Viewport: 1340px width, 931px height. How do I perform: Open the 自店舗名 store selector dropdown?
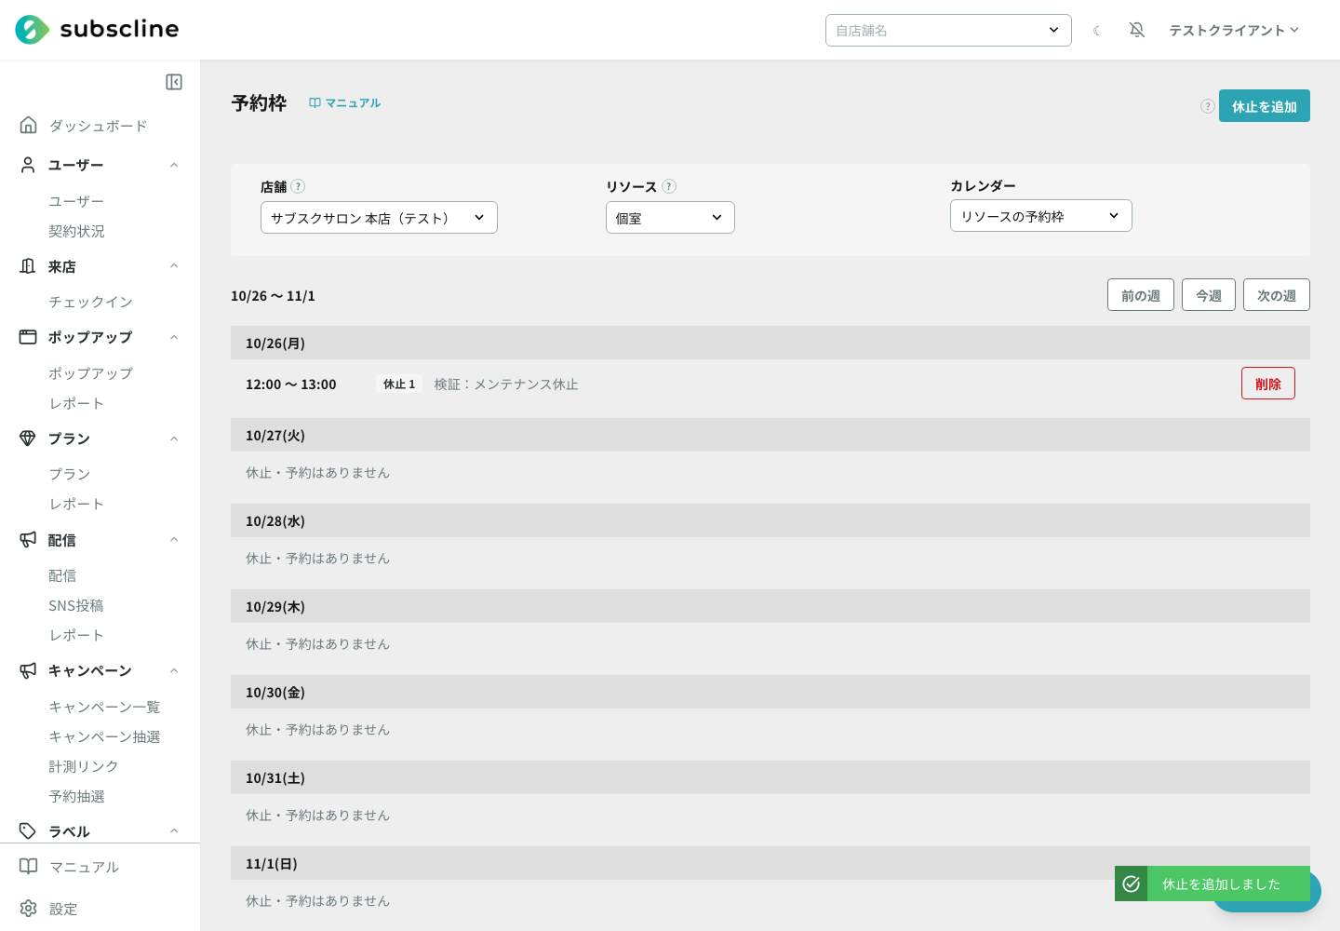948,30
